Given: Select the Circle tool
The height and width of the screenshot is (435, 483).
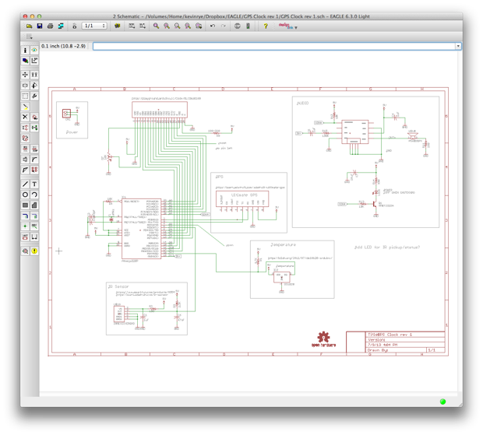Looking at the screenshot, I should (25, 195).
